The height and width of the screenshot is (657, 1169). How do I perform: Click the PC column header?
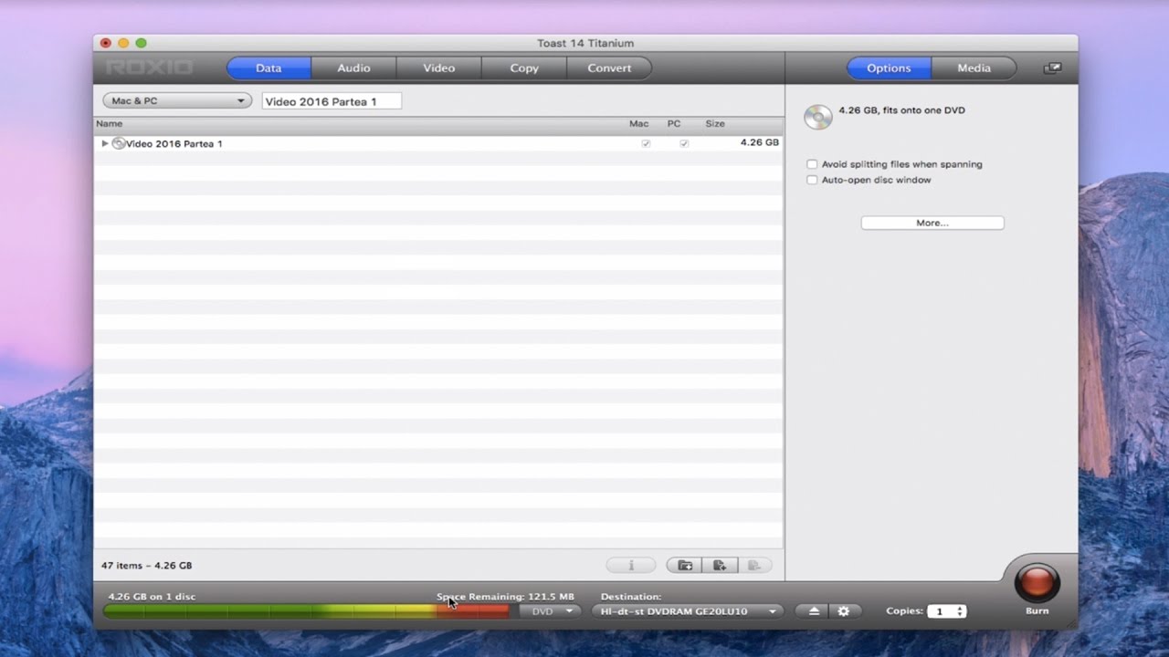point(674,124)
